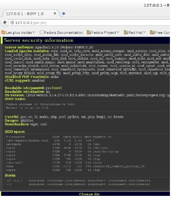Click Disabled PHP Functions label
This screenshot has height=200, width=172.
27,77
